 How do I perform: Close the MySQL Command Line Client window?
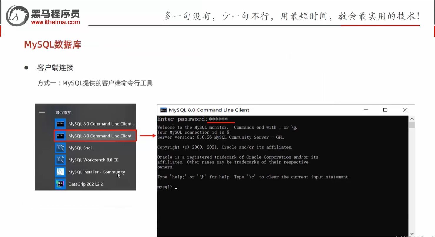pyautogui.click(x=405, y=110)
